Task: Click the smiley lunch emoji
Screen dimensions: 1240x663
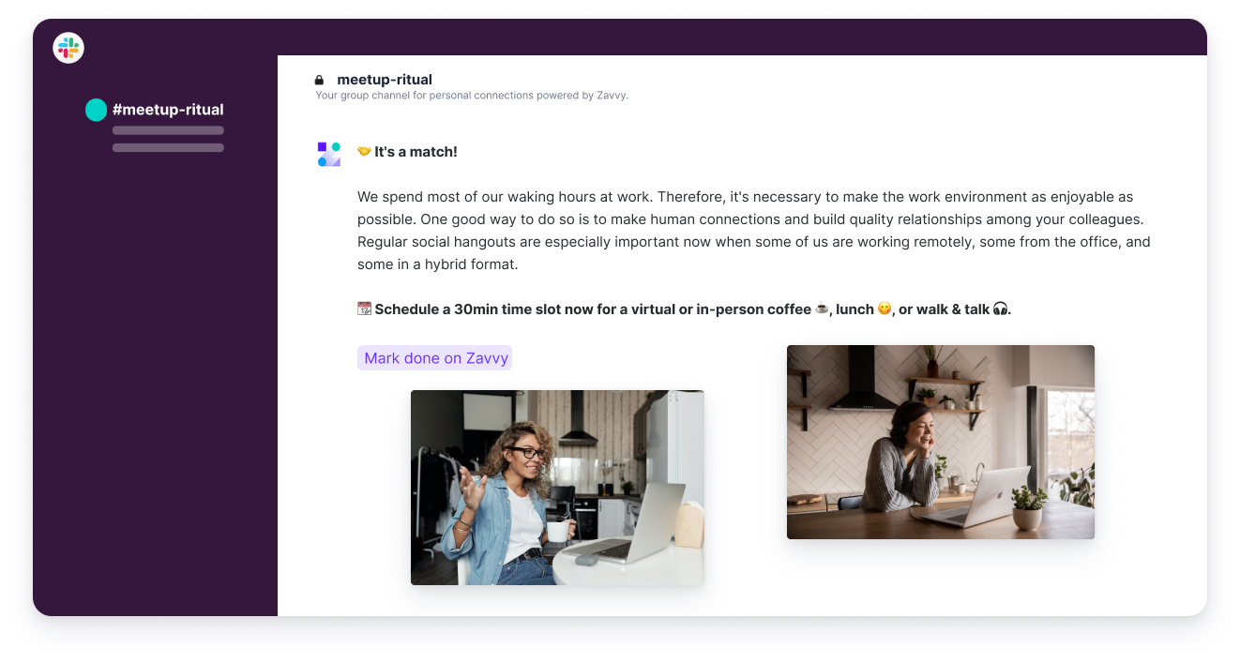Action: pyautogui.click(x=884, y=309)
